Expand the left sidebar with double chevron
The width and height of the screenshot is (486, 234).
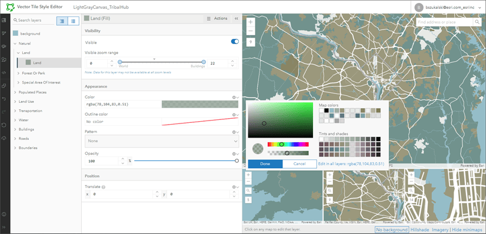(x=4, y=227)
